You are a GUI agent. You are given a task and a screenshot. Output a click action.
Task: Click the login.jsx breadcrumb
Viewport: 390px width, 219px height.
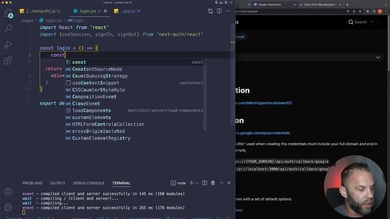(51, 21)
